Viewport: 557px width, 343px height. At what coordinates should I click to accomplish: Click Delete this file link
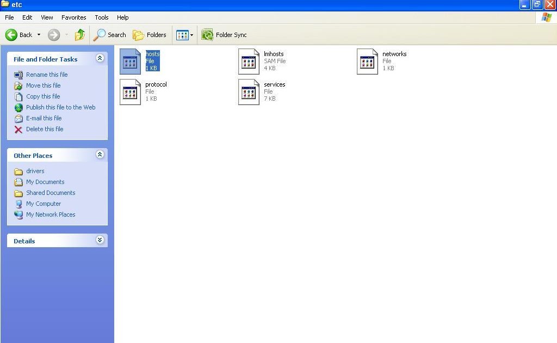pos(45,129)
